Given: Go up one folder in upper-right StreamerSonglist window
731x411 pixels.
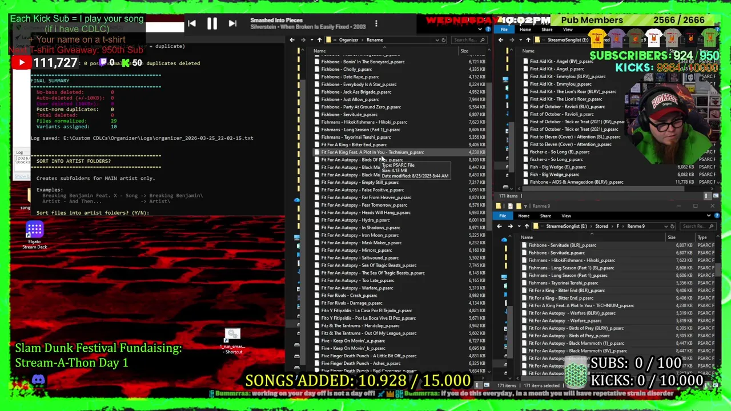Looking at the screenshot, I should tap(528, 40).
